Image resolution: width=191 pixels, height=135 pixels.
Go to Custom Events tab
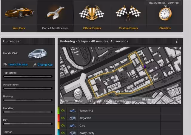pyautogui.click(x=128, y=28)
